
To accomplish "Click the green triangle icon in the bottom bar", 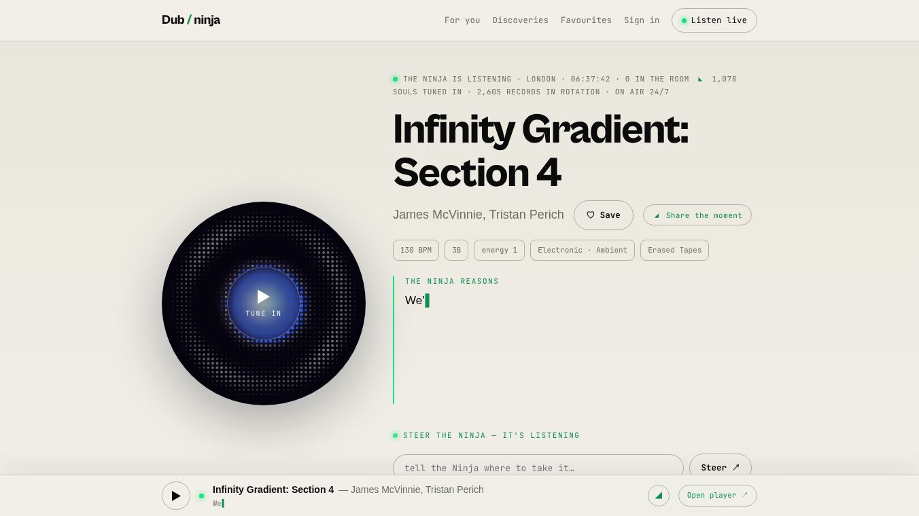I will click(659, 496).
